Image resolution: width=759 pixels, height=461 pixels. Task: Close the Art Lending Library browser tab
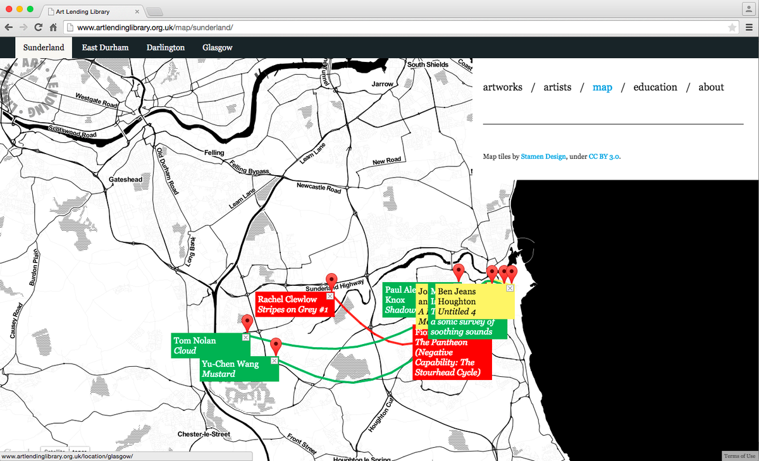[137, 11]
